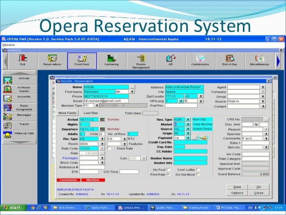Open the Country dropdown next to JO

pos(201,96)
